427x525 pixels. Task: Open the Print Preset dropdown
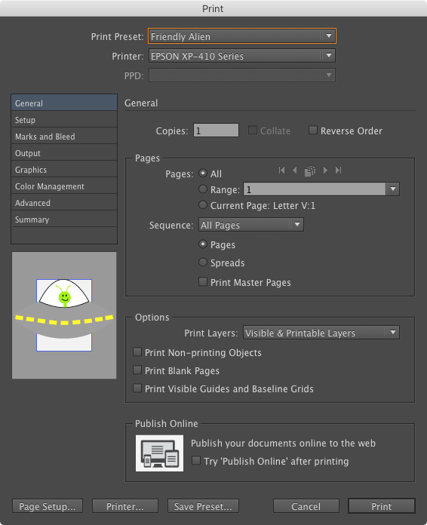pyautogui.click(x=242, y=35)
